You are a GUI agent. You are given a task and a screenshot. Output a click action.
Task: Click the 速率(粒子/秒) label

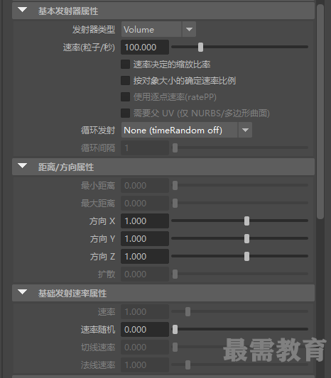pos(89,48)
